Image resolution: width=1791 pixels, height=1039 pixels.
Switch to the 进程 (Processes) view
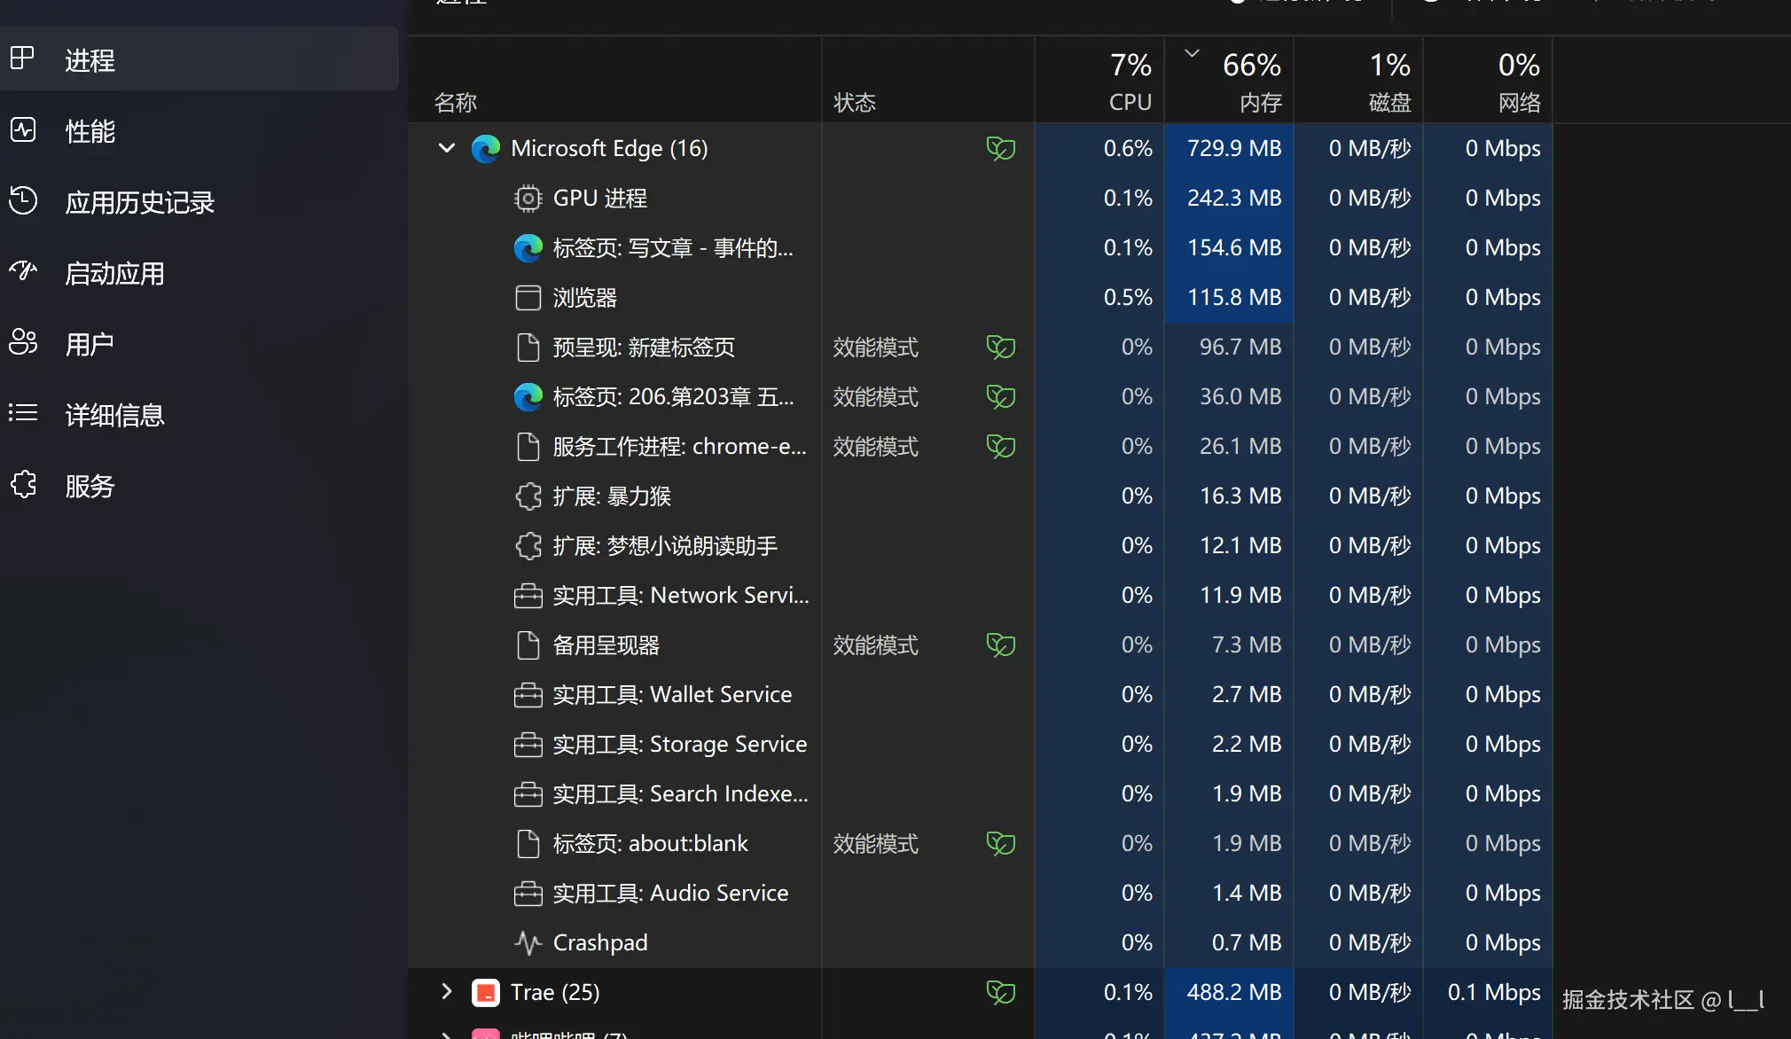click(90, 59)
